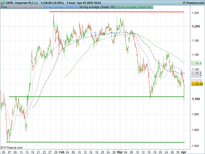The image size is (205, 154).
Task: Select Moving average (Simple 50) tab
Action: [61, 7]
